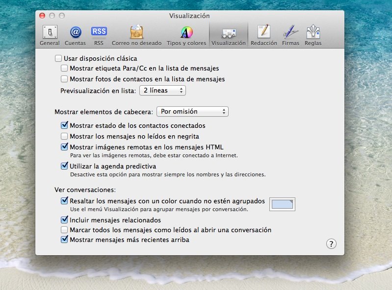Enable Usar disposición clásica checkbox
The width and height of the screenshot is (392, 290).
59,59
